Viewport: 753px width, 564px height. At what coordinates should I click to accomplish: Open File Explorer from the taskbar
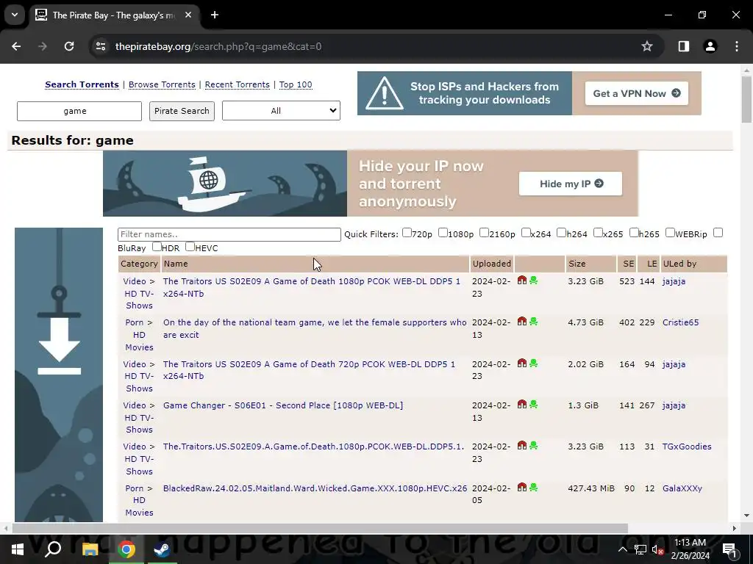90,549
